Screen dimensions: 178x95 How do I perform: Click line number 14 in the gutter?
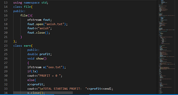click(6, 7)
